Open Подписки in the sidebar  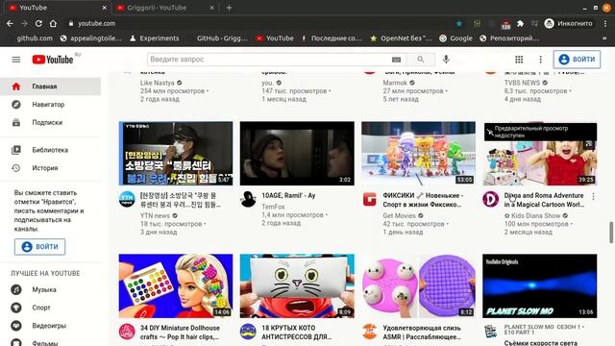(x=50, y=122)
